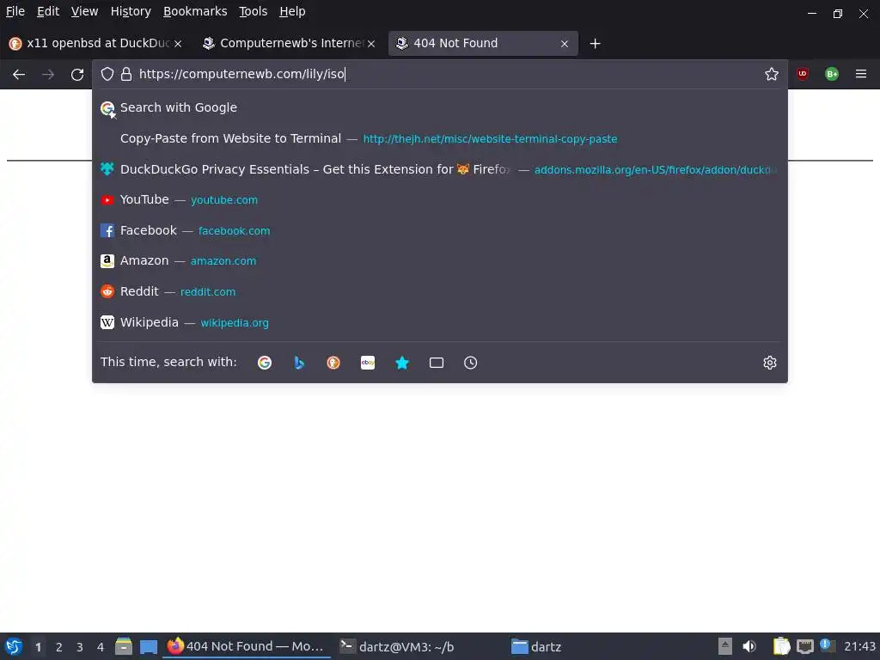
Task: Reload the current page
Action: (x=77, y=74)
